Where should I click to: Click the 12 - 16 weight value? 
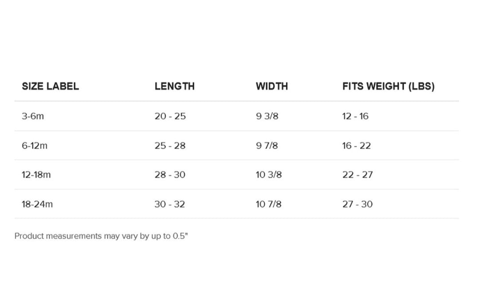355,117
